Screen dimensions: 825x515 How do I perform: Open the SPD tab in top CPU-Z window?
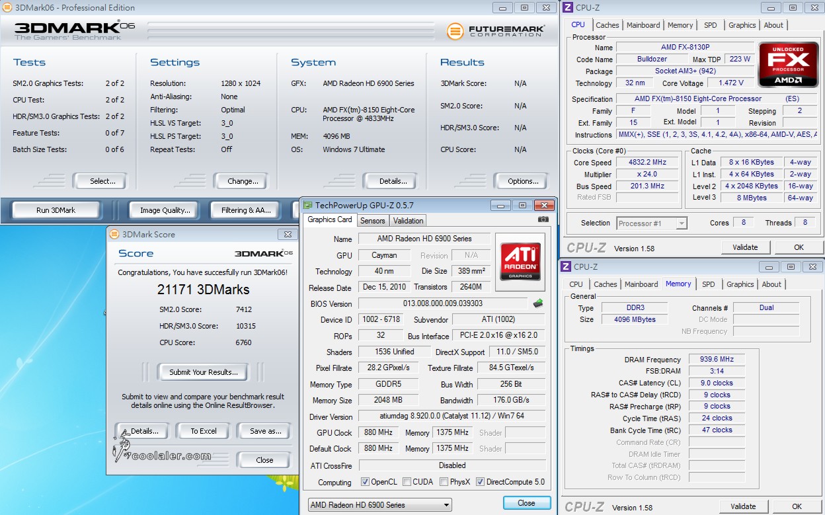point(710,25)
